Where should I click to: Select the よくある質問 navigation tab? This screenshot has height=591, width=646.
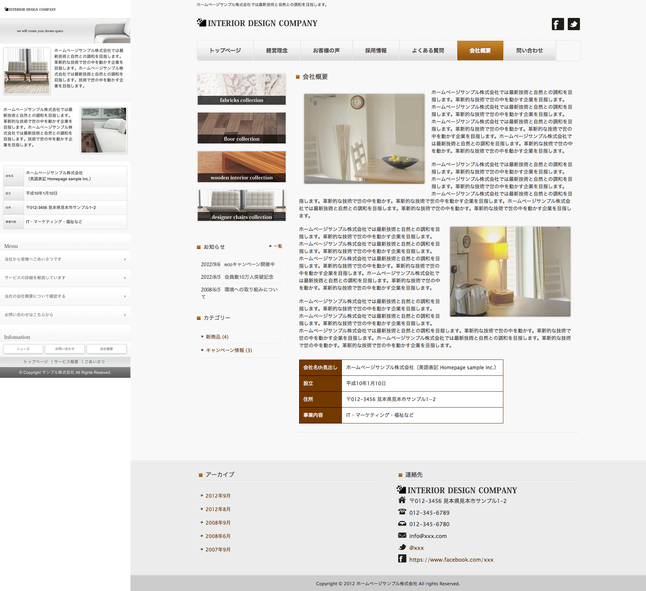pyautogui.click(x=428, y=51)
